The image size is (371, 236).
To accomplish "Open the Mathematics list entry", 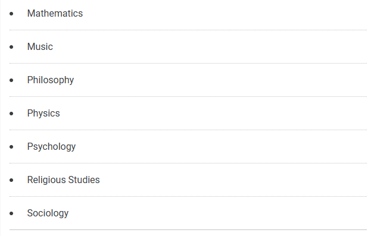I will [55, 14].
